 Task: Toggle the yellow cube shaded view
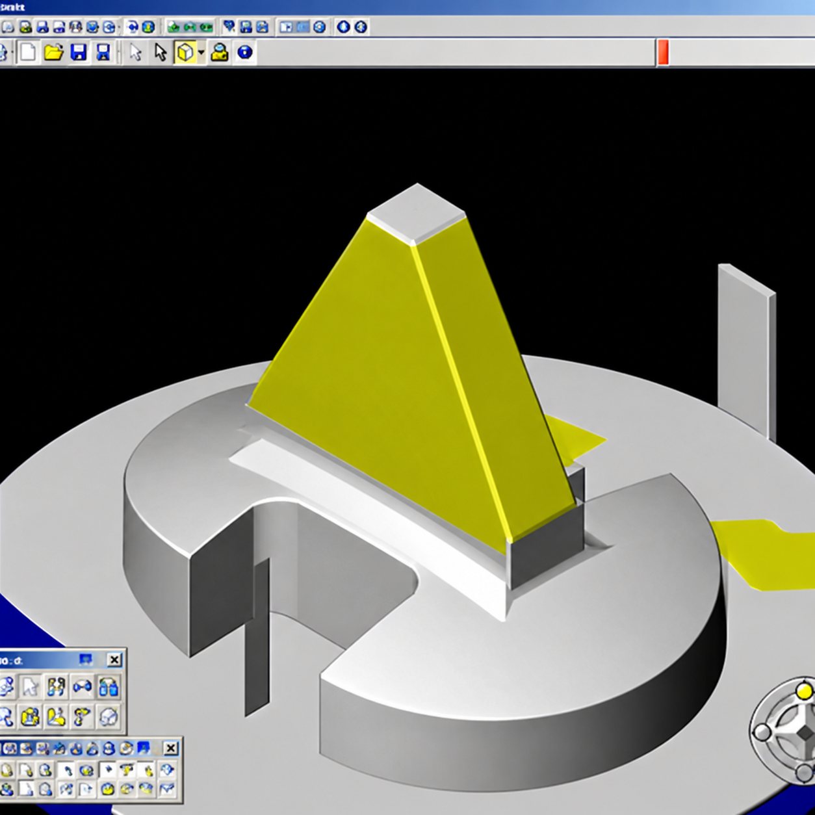point(185,52)
